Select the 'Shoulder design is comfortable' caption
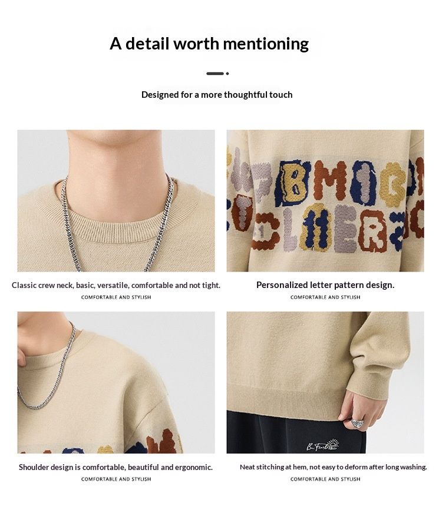This screenshot has width=442, height=513. tap(116, 467)
